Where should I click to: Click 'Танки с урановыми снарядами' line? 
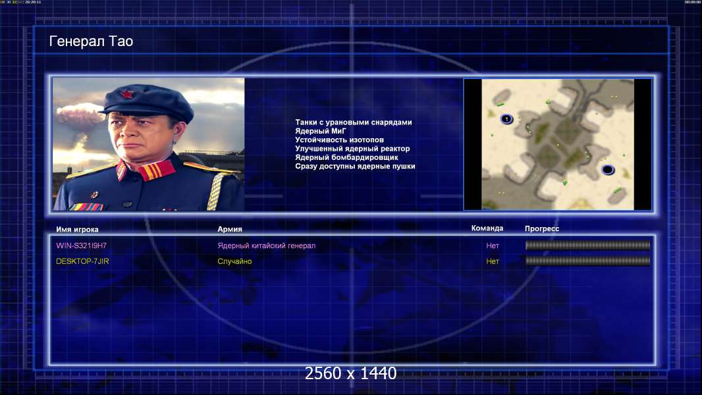pyautogui.click(x=353, y=122)
